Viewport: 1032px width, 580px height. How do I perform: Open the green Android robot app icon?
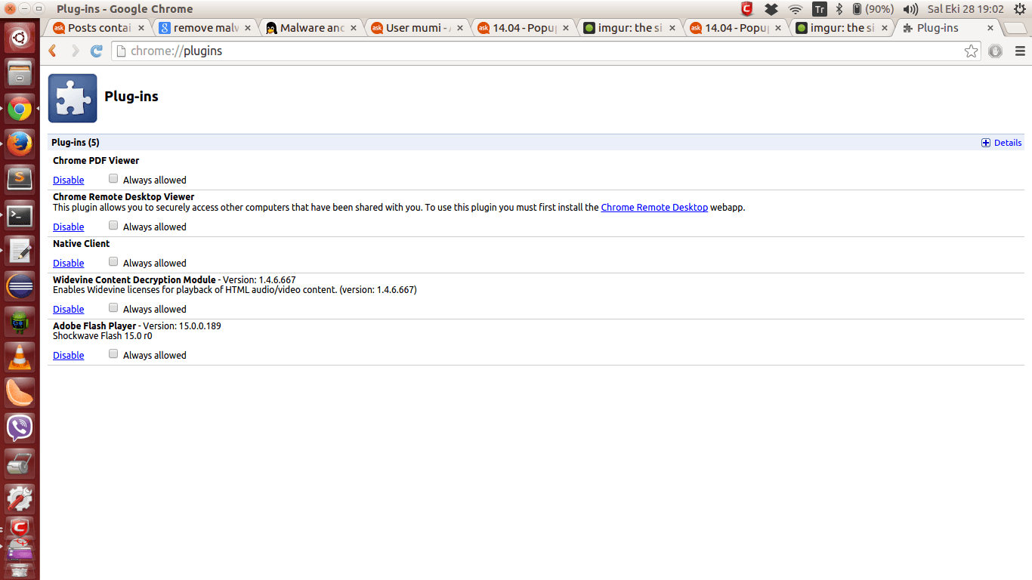(x=20, y=322)
